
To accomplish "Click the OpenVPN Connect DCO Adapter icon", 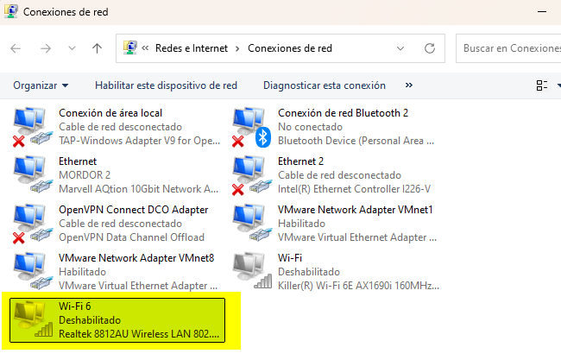I will pyautogui.click(x=31, y=224).
